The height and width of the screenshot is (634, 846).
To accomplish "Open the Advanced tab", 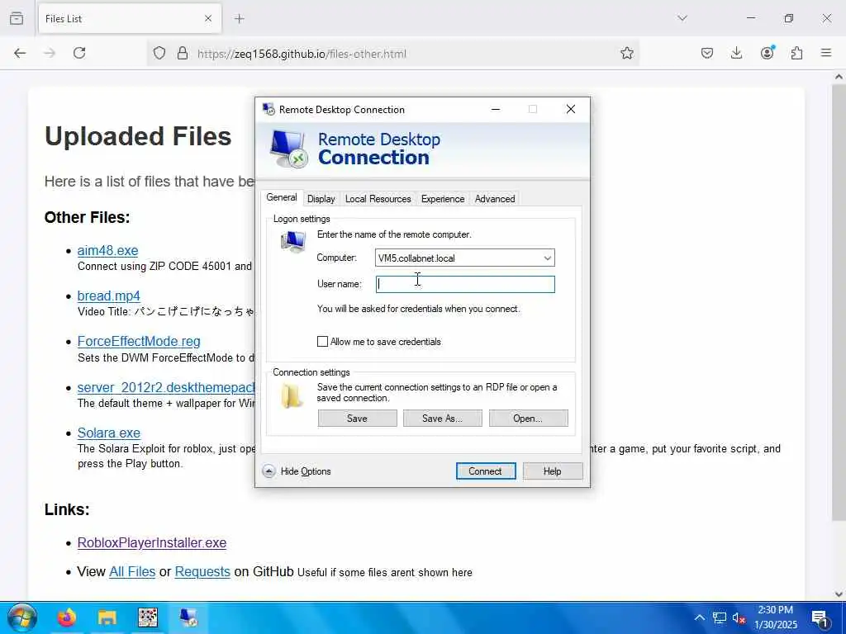I will (495, 199).
